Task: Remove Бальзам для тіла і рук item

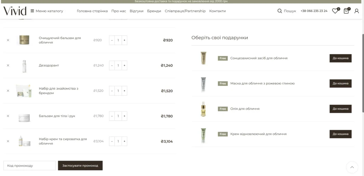Action: click(8, 116)
